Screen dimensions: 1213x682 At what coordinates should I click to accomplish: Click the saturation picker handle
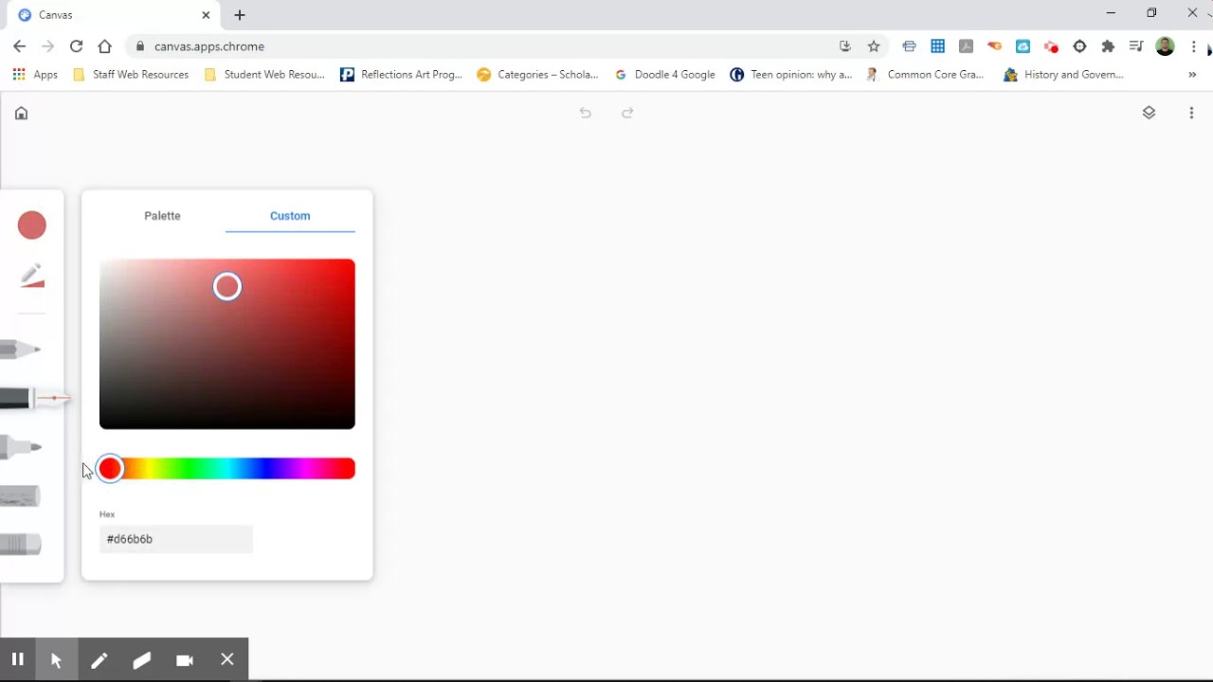pos(227,286)
